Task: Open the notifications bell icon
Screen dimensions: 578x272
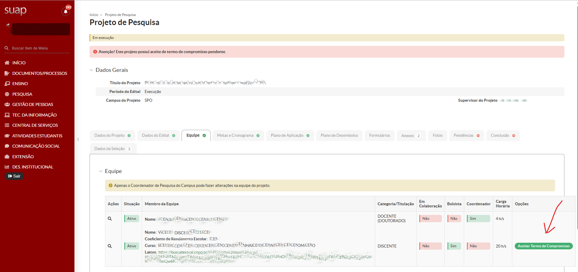Action: 65,11
